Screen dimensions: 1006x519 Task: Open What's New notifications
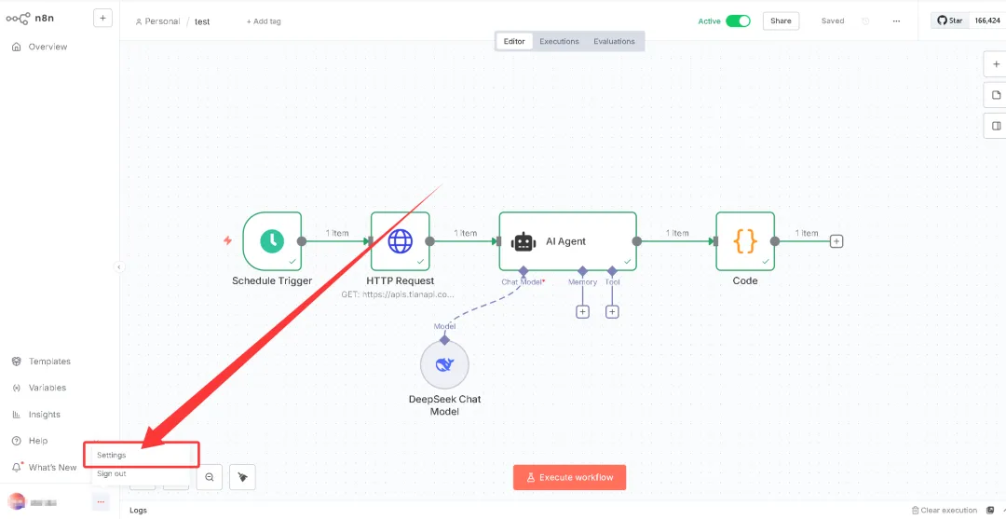(45, 468)
